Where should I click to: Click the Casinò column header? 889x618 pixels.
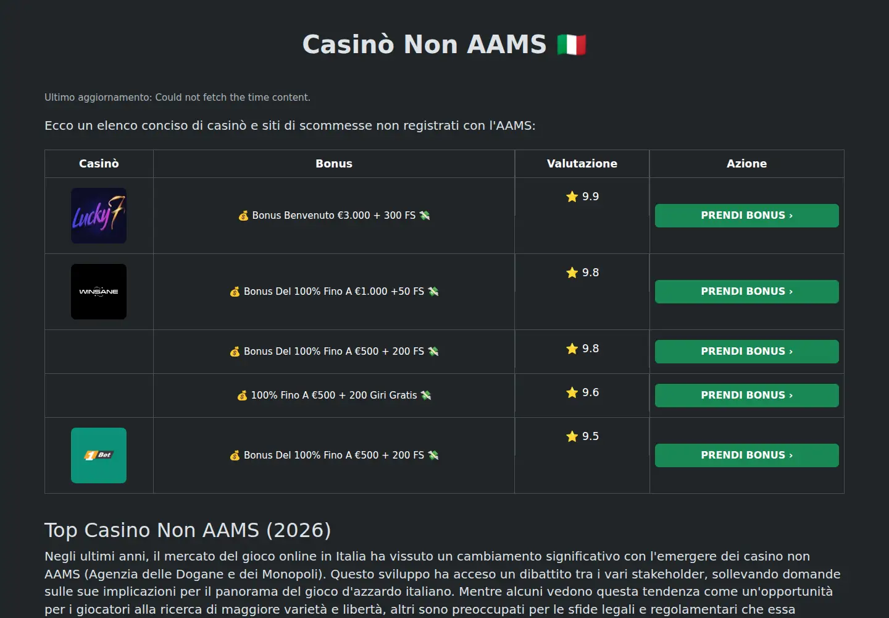point(99,164)
